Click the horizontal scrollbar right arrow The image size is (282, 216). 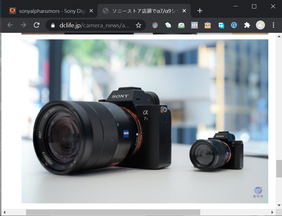tap(272, 212)
